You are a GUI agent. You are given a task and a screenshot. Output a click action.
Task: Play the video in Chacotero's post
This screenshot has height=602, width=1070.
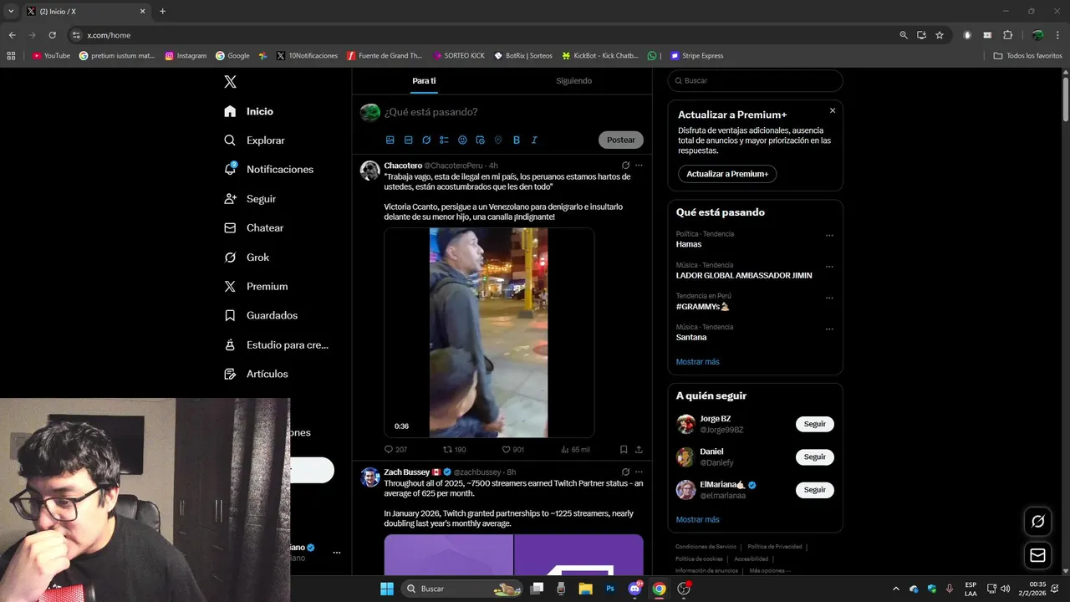click(x=489, y=333)
